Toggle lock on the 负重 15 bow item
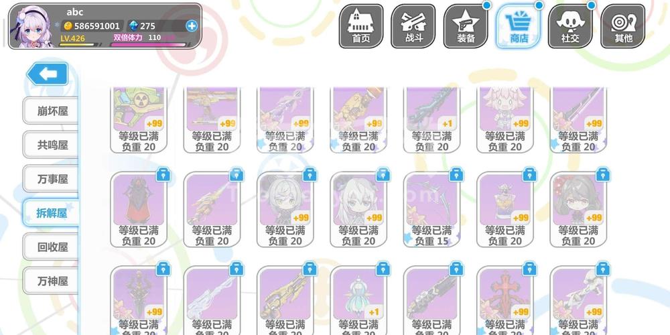Image resolution: width=670 pixels, height=335 pixels. tap(456, 174)
